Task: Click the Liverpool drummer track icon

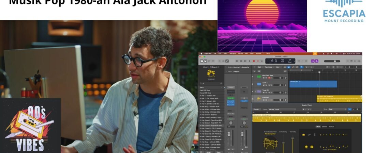Action: (259, 99)
